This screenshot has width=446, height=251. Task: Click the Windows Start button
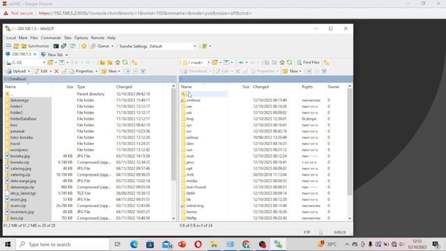coord(8,244)
